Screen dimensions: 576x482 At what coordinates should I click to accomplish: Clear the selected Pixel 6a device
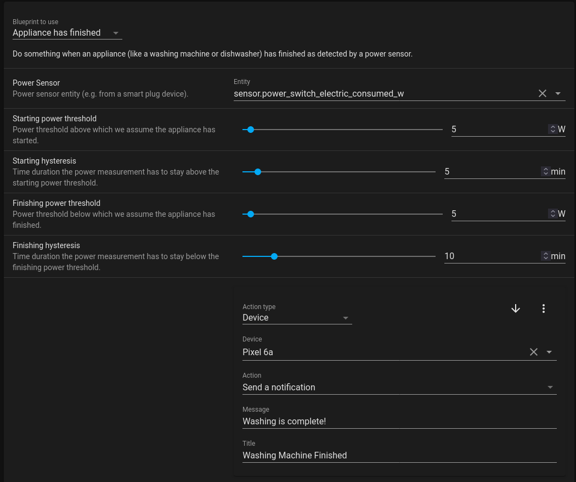[x=533, y=352]
